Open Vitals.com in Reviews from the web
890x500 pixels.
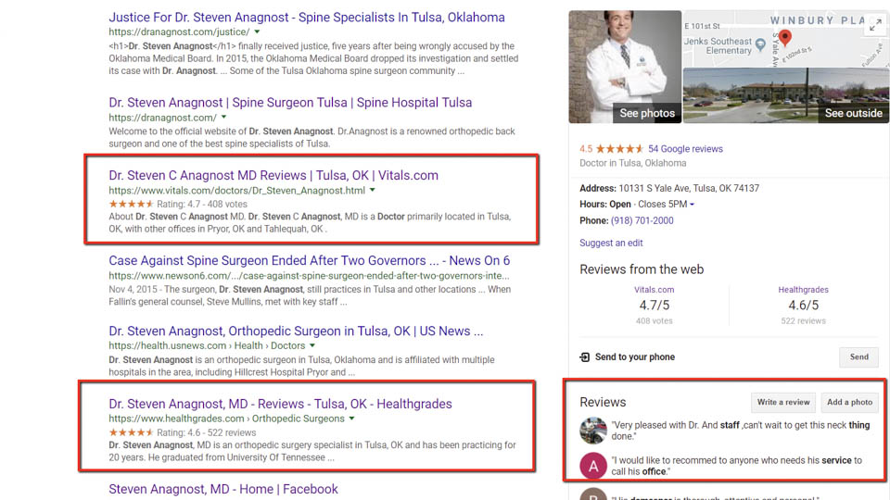pyautogui.click(x=654, y=290)
